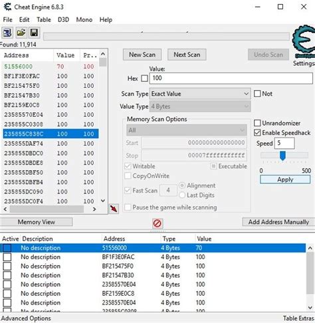
Task: Toggle the Fast Scan checkbox
Action: coord(128,191)
